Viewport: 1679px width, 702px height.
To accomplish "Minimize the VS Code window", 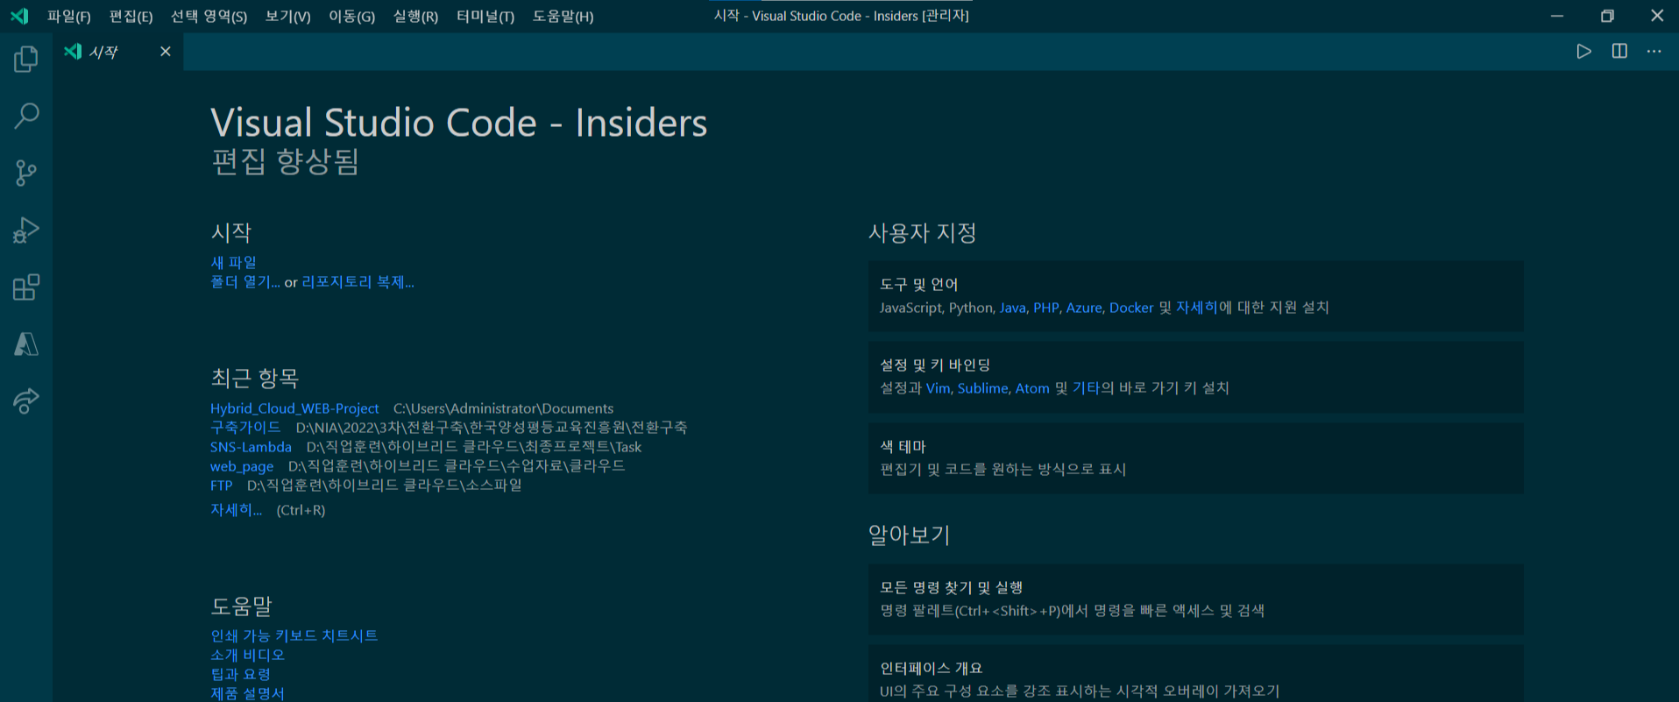I will coord(1557,16).
